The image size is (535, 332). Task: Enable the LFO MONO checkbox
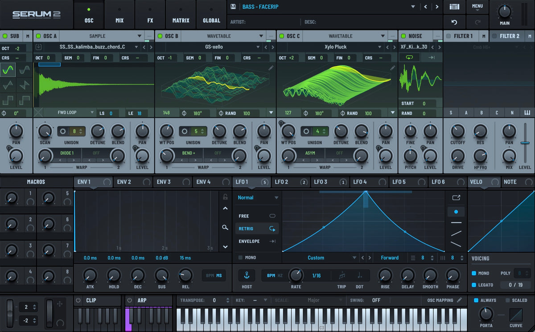(x=240, y=258)
